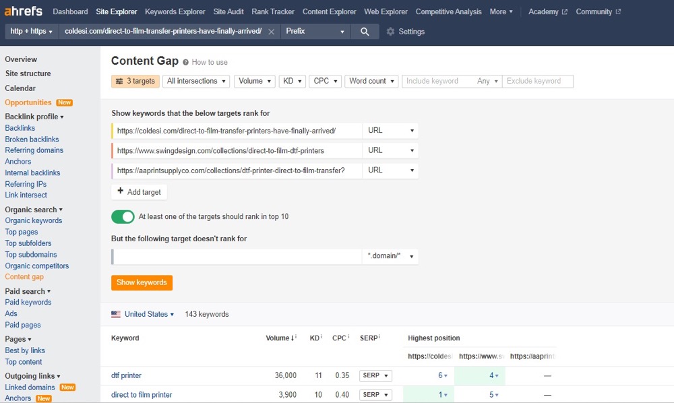674x403 pixels.
Task: Open the All intersections dropdown
Action: [196, 81]
